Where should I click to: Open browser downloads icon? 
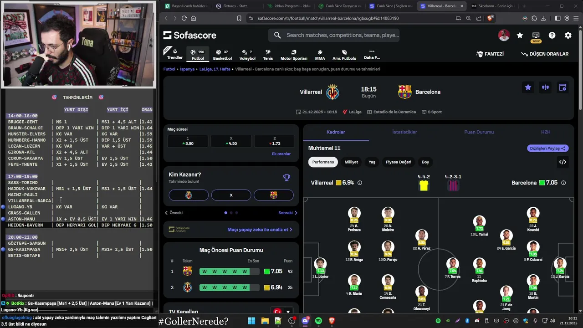[x=543, y=18]
